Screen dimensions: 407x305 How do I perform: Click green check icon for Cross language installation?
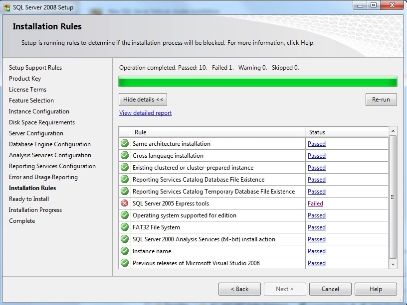pyautogui.click(x=125, y=155)
